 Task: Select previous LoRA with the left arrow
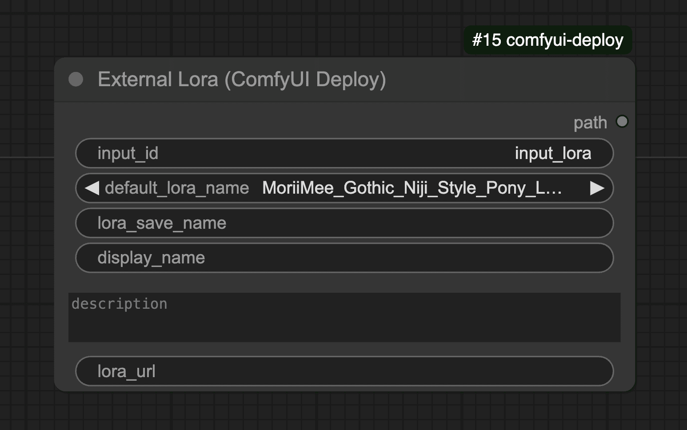(x=92, y=188)
